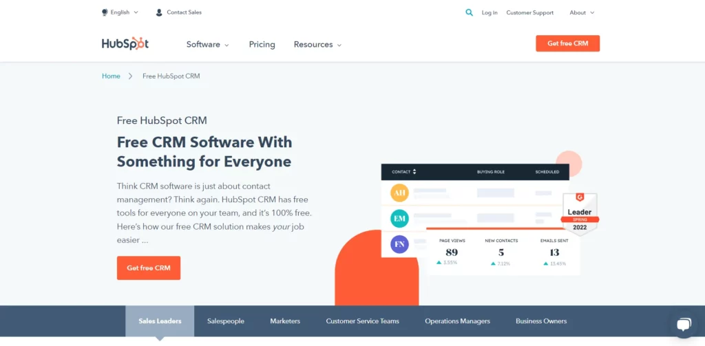Click Get free CRM header button
This screenshot has width=705, height=346.
[567, 43]
